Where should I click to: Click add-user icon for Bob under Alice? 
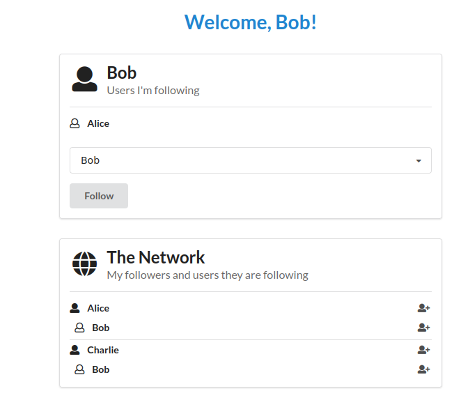[423, 328]
